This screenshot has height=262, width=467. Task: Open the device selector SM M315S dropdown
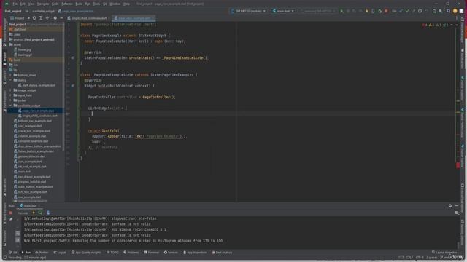coord(248,11)
